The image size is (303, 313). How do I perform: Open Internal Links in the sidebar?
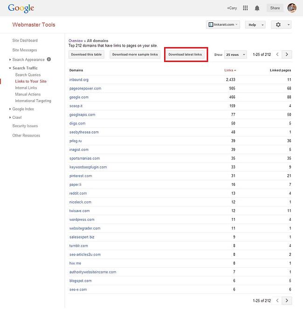[26, 88]
